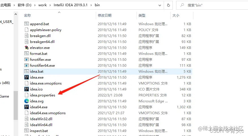Click the Microsoft Edge type cell
248x136 pixels.
(153, 101)
